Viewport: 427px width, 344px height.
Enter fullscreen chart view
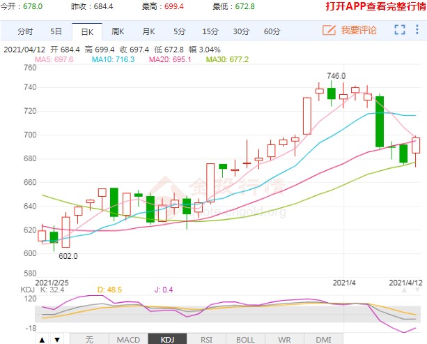click(400, 30)
